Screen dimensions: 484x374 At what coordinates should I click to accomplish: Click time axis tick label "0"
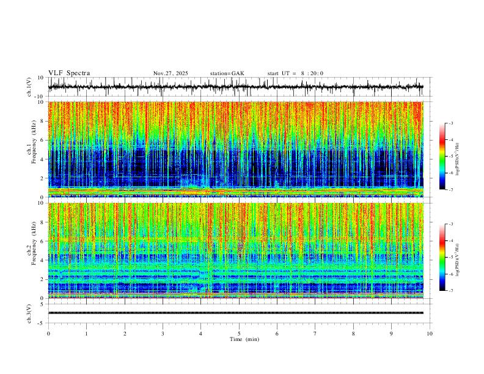(x=48, y=334)
